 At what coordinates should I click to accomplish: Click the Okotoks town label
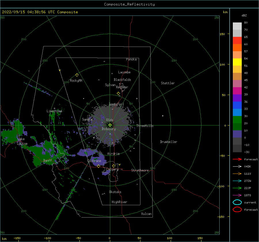tap(115, 192)
